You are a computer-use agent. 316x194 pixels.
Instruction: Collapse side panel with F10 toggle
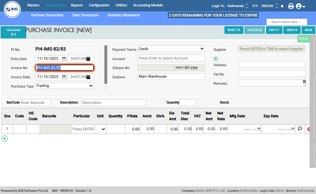click(x=303, y=39)
